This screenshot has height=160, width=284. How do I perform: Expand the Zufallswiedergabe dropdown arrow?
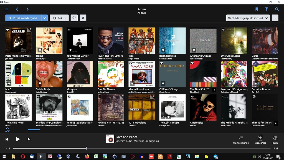click(x=44, y=18)
